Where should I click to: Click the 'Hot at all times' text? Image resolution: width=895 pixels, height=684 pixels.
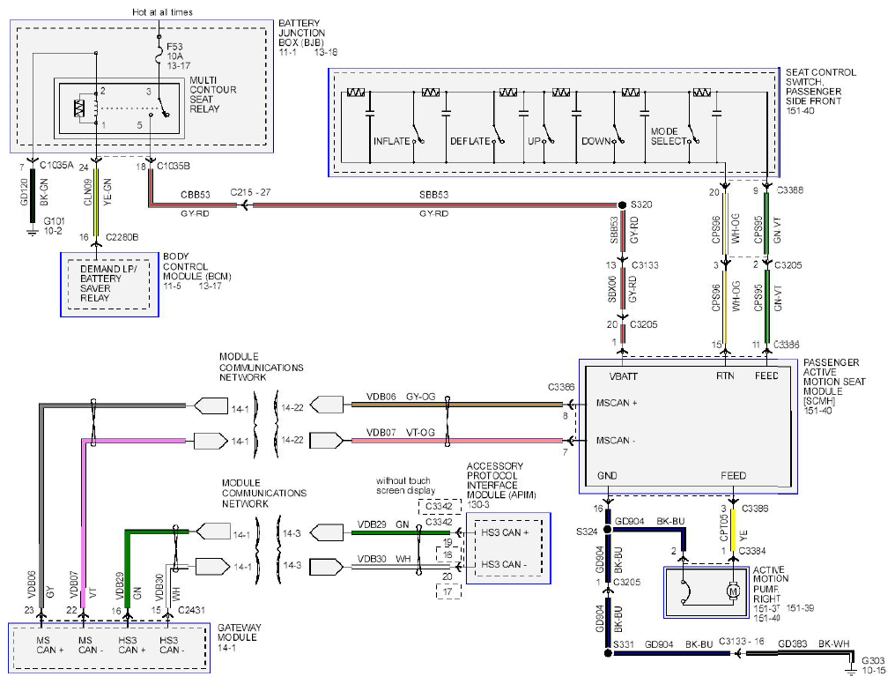point(163,12)
